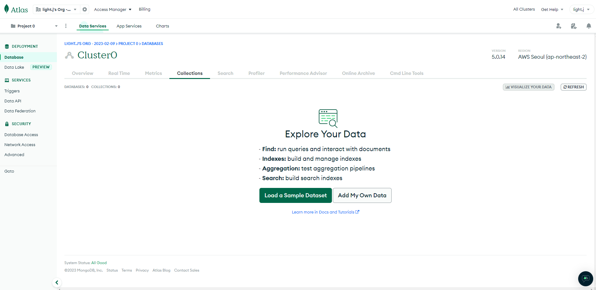Image resolution: width=596 pixels, height=290 pixels.
Task: Open the cluster Search tab
Action: pyautogui.click(x=225, y=73)
